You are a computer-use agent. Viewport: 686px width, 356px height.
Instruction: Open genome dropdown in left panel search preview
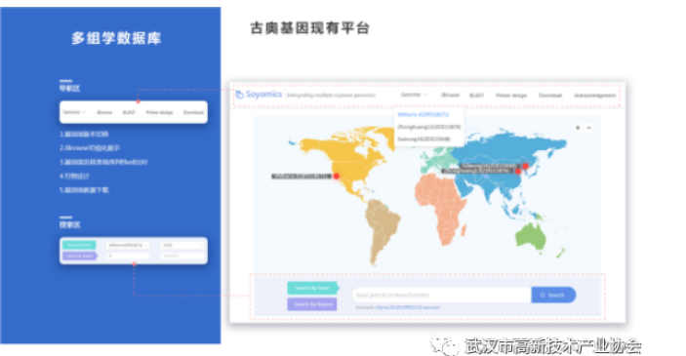point(128,246)
